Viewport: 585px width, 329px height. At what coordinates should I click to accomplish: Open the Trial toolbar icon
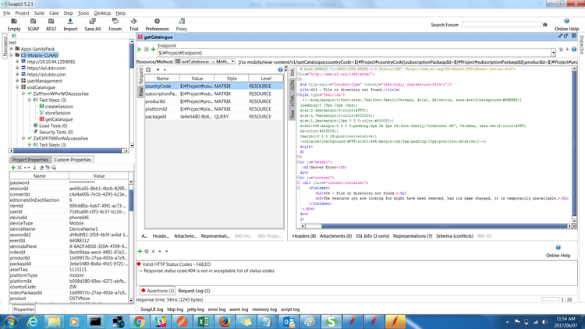(133, 23)
